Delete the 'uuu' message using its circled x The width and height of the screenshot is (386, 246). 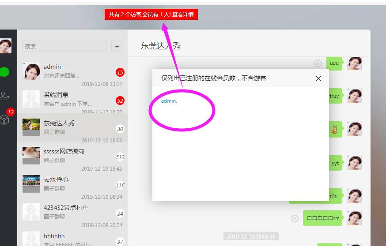point(318,63)
